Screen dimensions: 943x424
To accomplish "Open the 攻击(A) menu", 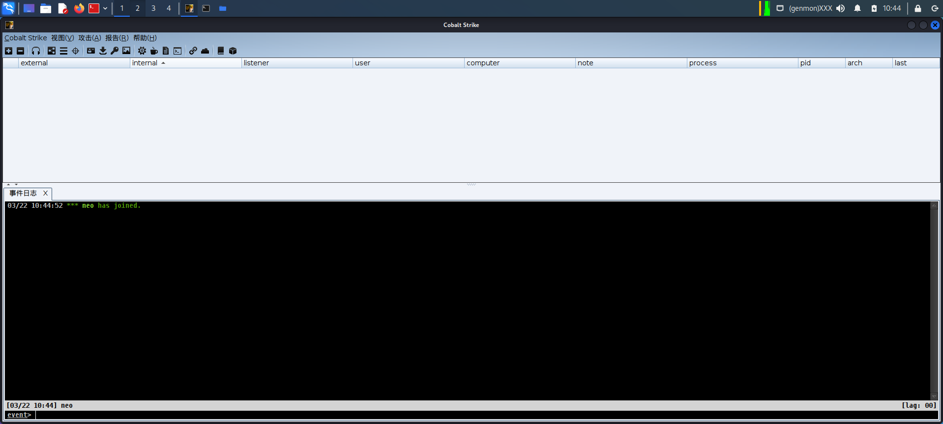I will [89, 38].
